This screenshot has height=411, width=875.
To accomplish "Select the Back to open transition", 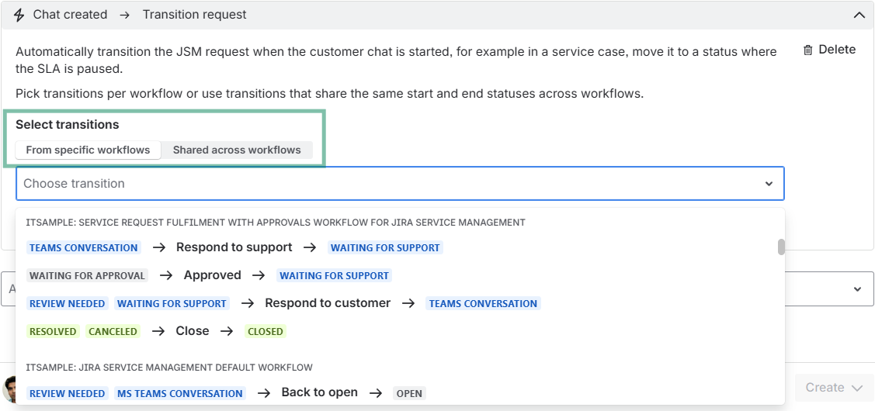I will click(319, 392).
